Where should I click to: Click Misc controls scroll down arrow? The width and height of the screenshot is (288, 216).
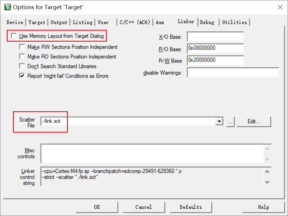coord(267,159)
